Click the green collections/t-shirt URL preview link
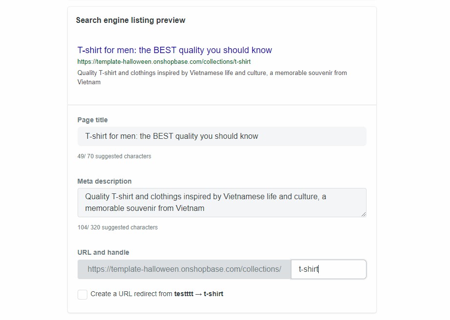This screenshot has height=320, width=450. pyautogui.click(x=164, y=62)
